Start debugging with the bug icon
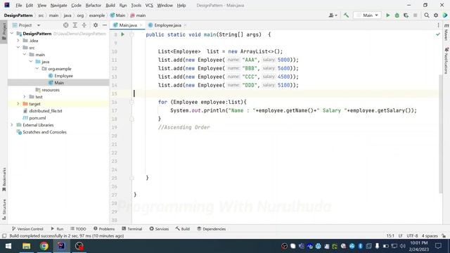The height and width of the screenshot is (253, 450). [397, 15]
